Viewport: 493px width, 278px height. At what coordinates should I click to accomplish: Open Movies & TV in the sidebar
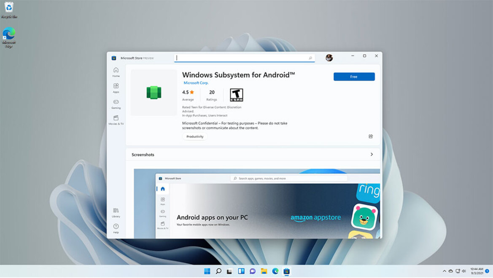click(116, 120)
